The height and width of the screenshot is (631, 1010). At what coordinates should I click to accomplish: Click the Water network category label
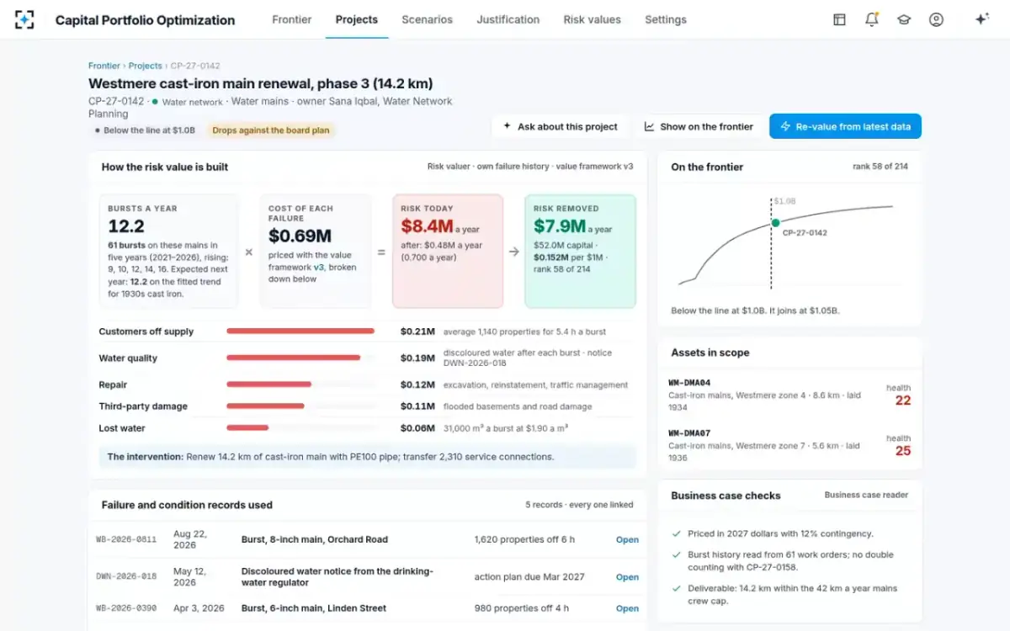coord(192,102)
